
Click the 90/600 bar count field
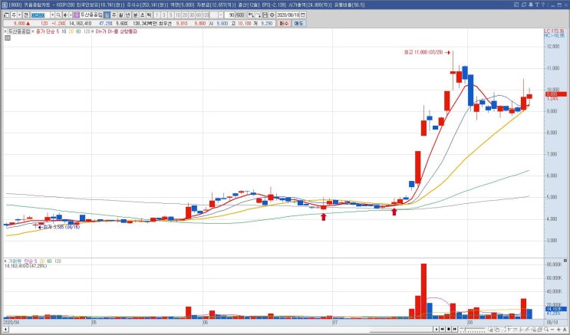pyautogui.click(x=236, y=15)
